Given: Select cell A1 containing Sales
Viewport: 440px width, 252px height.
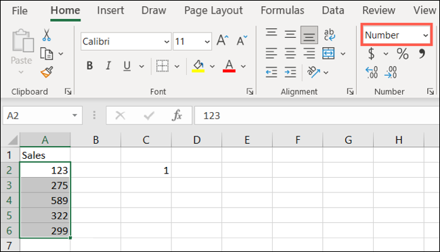Looking at the screenshot, I should [45, 155].
